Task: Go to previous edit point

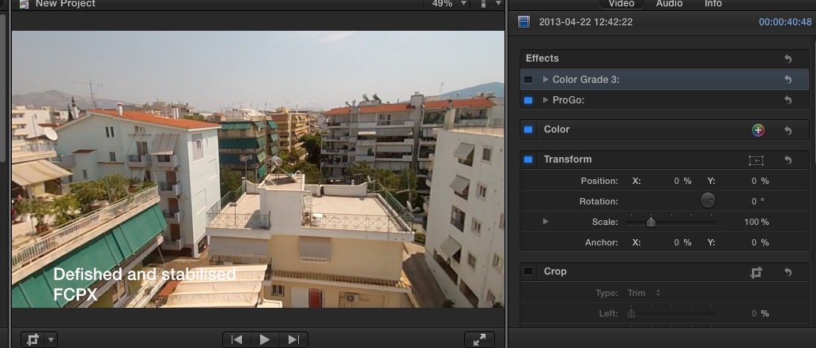Action: point(236,339)
